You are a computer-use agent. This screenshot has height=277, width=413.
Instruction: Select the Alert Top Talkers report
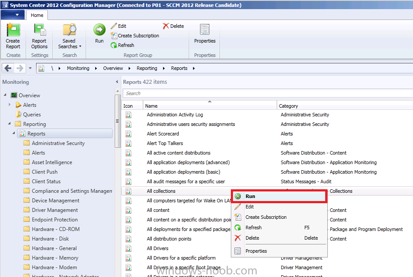point(165,143)
